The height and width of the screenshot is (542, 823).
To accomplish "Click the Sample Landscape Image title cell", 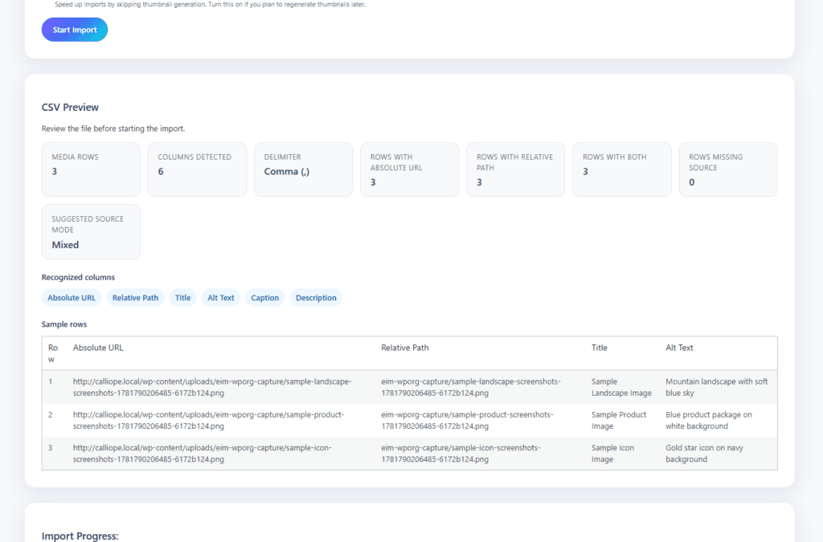I will [621, 387].
